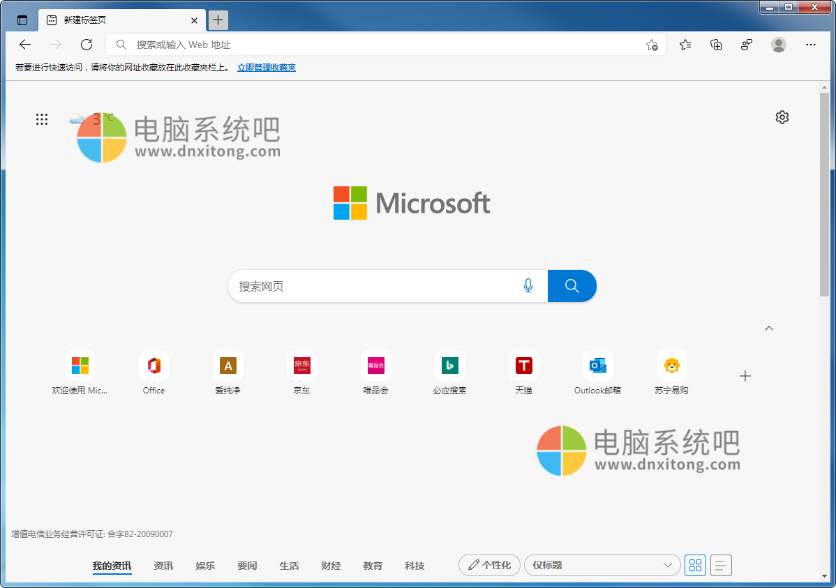Collapse quick links with chevron up
Screen dimensions: 836x588
pyautogui.click(x=769, y=329)
